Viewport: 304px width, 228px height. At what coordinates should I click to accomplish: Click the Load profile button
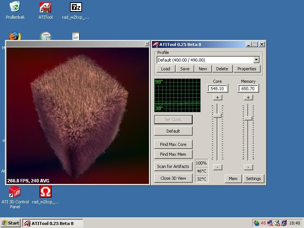166,69
